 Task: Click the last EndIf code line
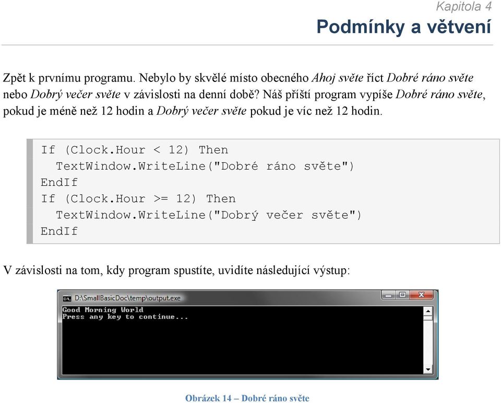[x=59, y=231]
